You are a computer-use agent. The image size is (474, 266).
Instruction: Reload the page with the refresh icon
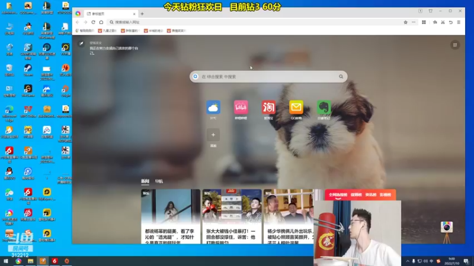tap(94, 22)
